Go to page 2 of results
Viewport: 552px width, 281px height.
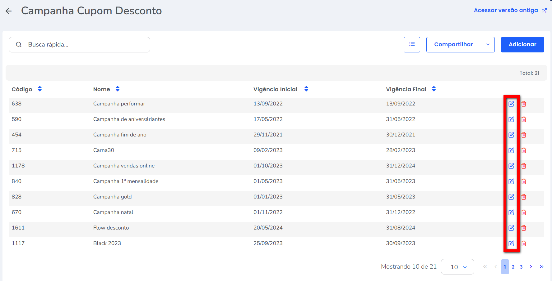(x=513, y=267)
